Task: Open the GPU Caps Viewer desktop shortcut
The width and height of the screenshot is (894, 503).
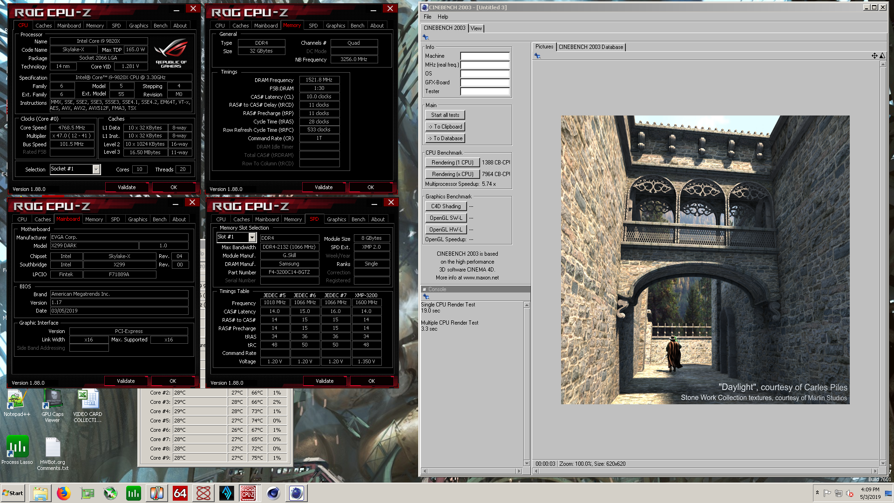Action: click(53, 406)
